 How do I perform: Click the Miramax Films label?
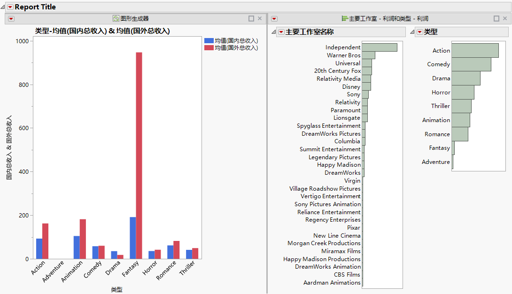[x=341, y=251]
